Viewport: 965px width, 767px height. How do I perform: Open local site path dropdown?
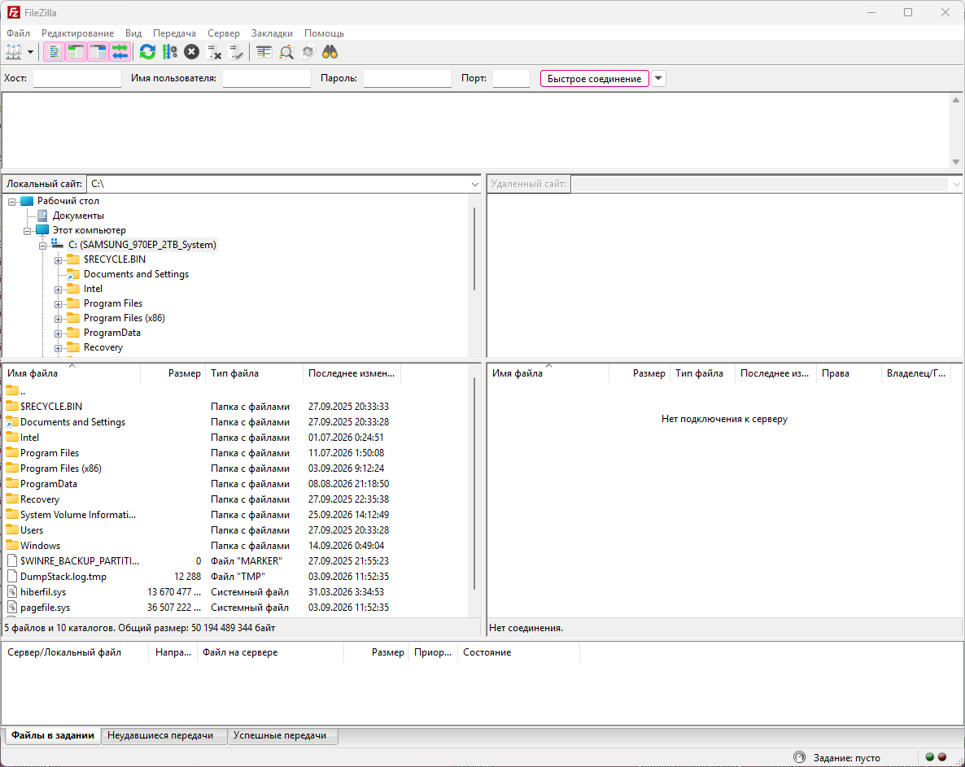(x=474, y=184)
